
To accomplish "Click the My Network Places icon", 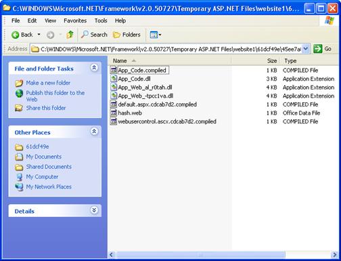I will [x=19, y=187].
